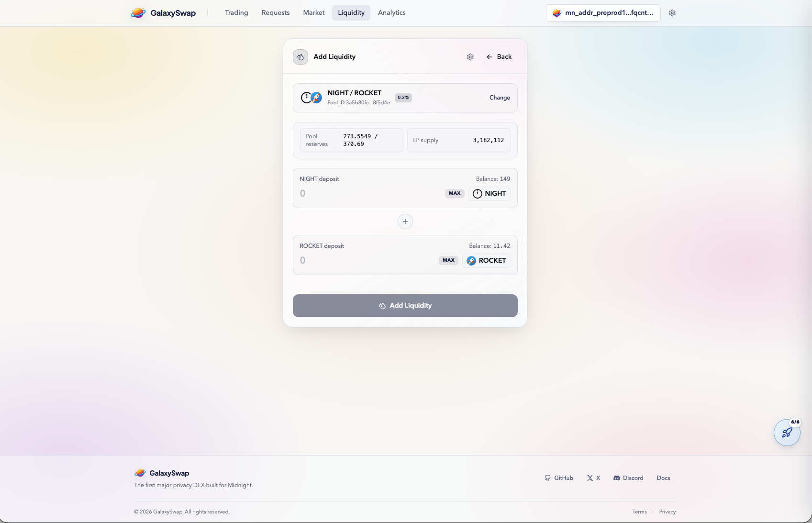Viewport: 812px width, 523px height.
Task: Open the connected wallet address menu
Action: [x=603, y=13]
